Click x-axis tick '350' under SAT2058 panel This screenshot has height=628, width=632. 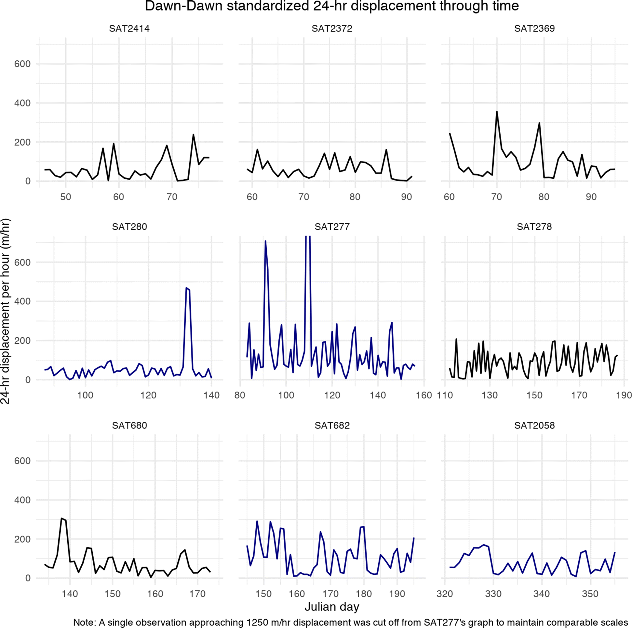[x=590, y=594]
